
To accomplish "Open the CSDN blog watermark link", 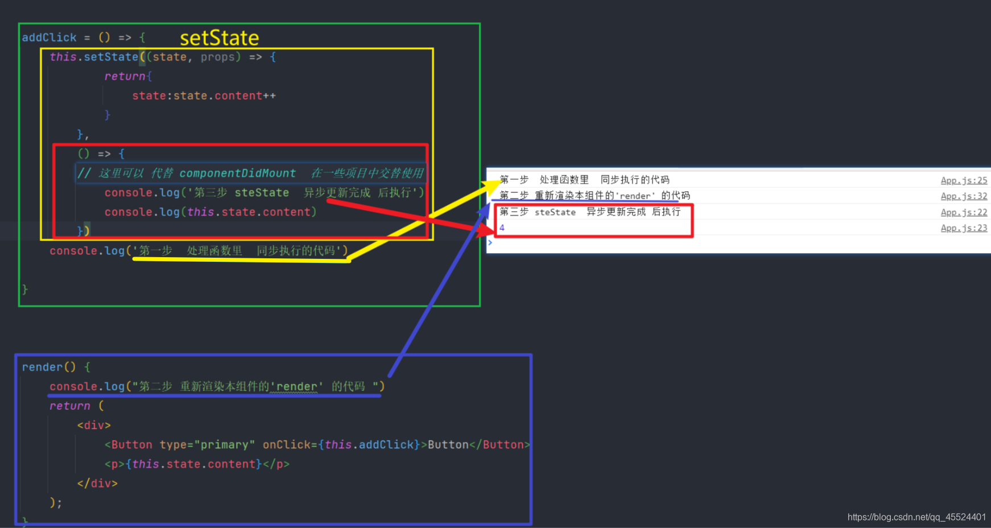I will point(918,517).
